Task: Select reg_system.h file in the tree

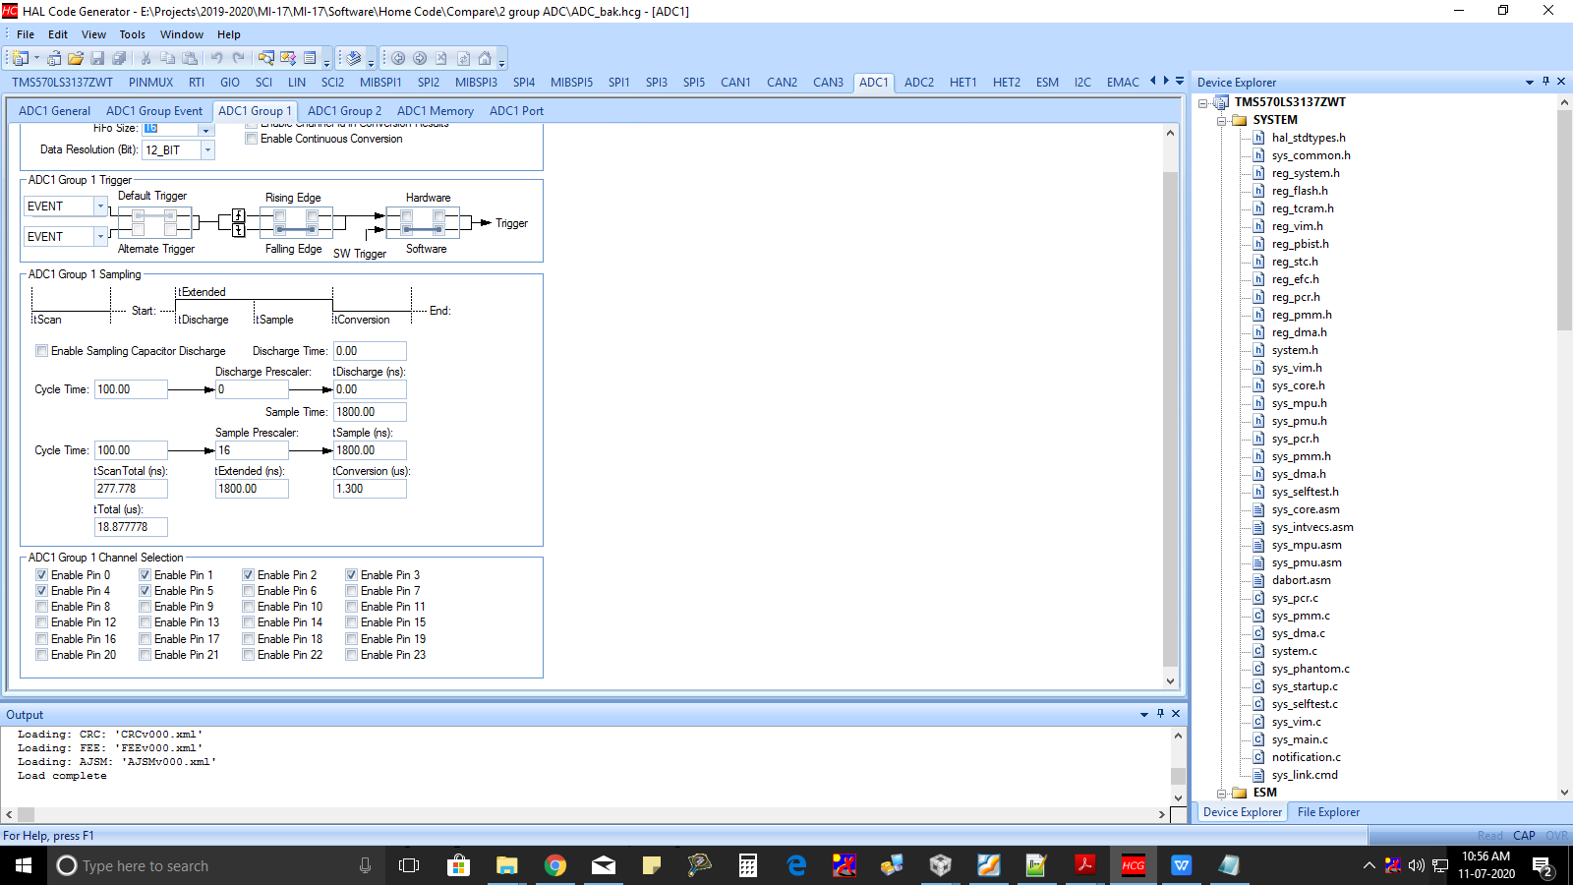Action: point(1306,173)
